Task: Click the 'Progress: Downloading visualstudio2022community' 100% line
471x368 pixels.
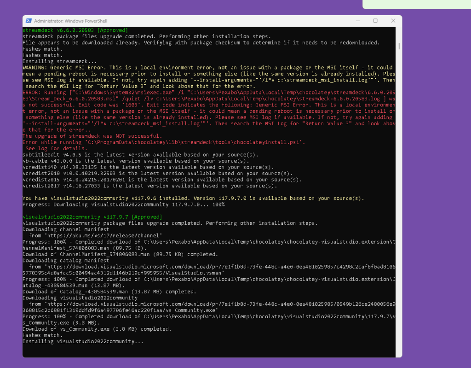Action: tap(123, 204)
